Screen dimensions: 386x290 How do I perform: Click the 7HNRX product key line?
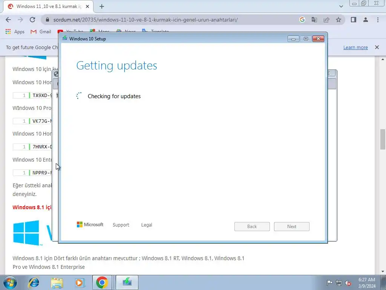(32, 147)
